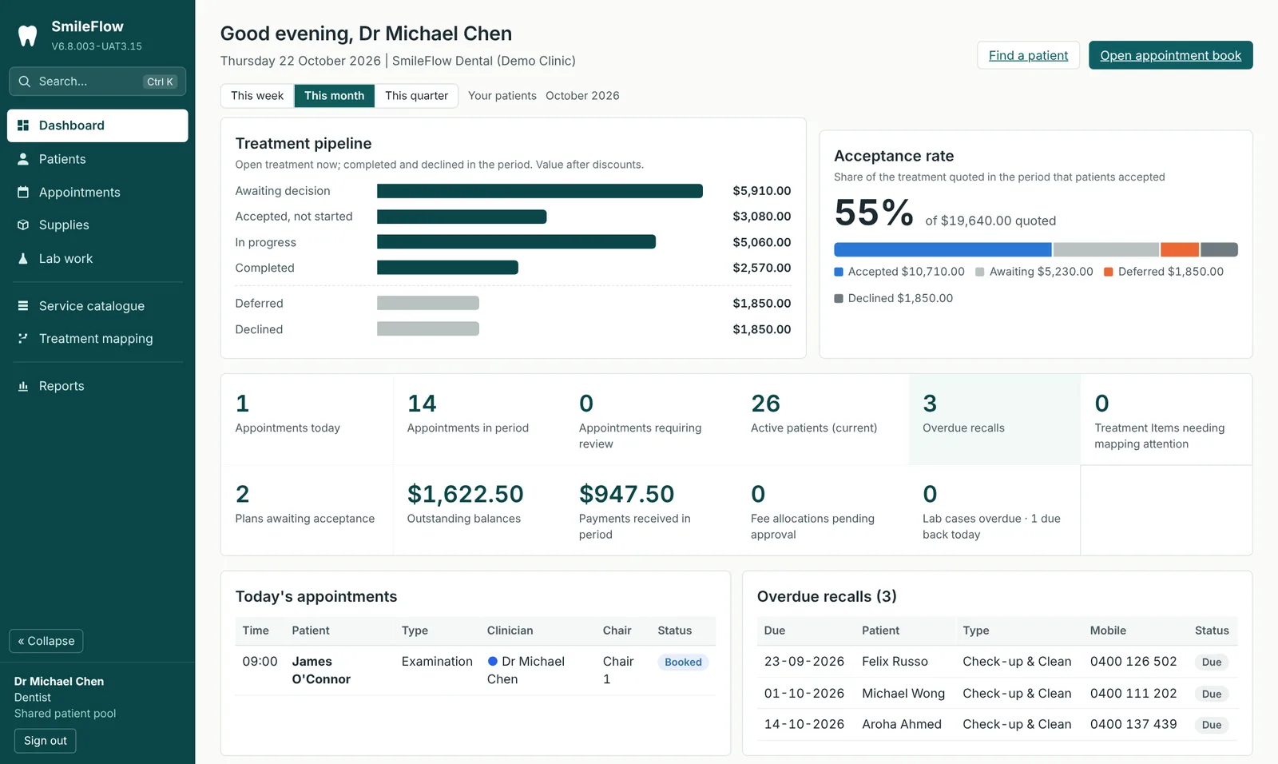Click Open appointment book button
This screenshot has height=764, width=1278.
pos(1170,55)
